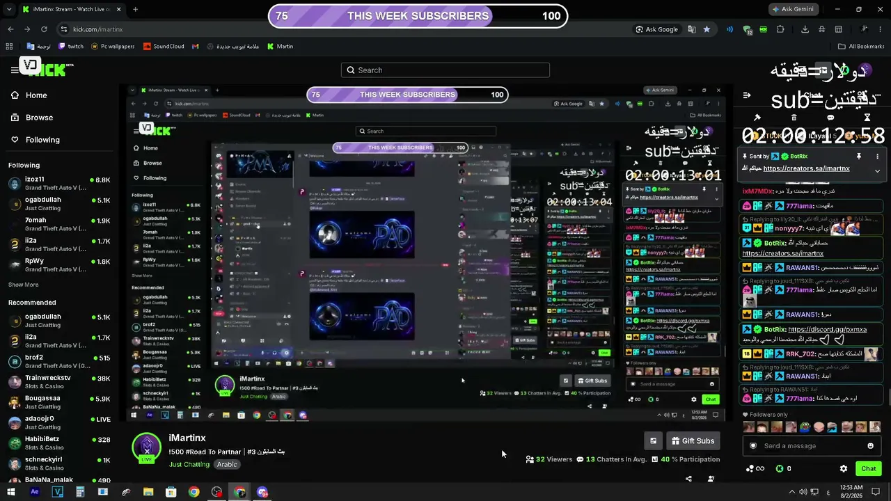Image resolution: width=891 pixels, height=501 pixels.
Task: Open the Windows Start menu
Action: tap(11, 492)
